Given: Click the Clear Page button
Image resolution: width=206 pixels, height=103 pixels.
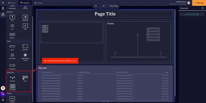Looking at the screenshot, I should coord(114,6).
